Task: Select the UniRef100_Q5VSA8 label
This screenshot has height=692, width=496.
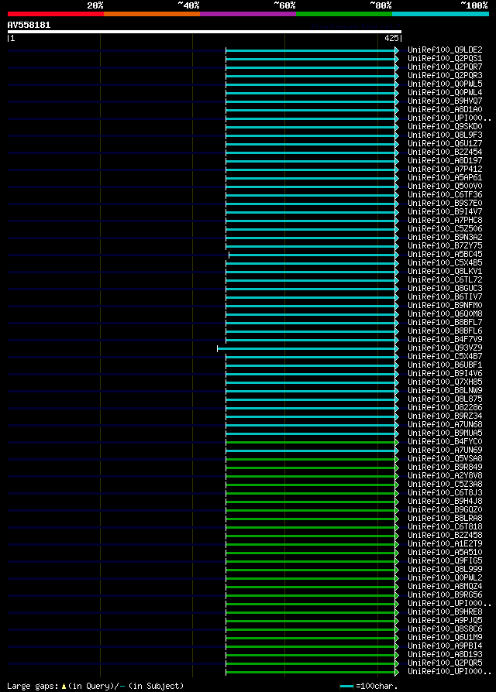Action: 445,458
